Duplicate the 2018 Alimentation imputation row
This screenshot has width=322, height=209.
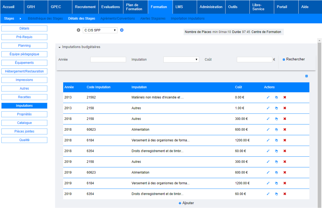[x=276, y=130]
